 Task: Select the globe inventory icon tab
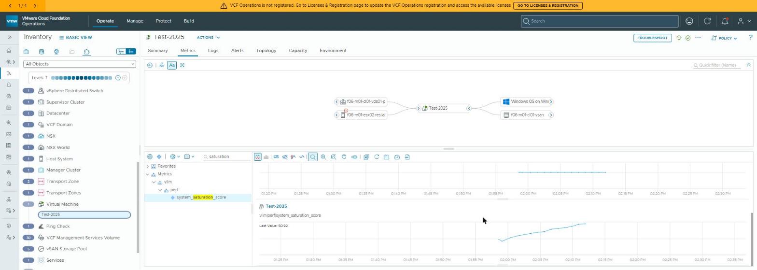click(56, 52)
